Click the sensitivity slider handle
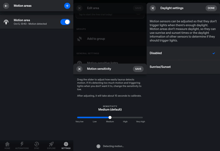The width and height of the screenshot is (220, 151). 110,118
